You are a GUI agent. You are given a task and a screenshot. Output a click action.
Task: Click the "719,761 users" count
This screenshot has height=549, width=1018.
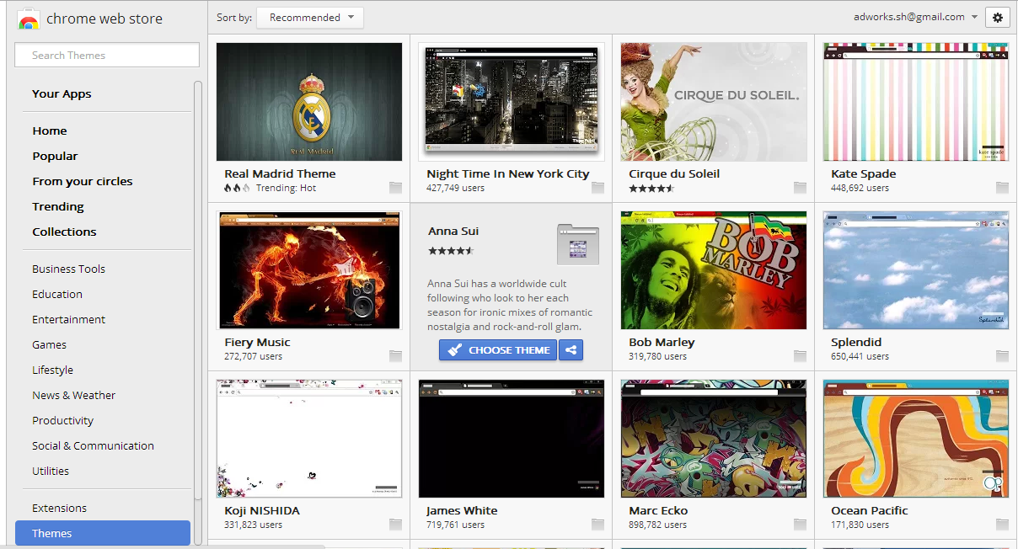tap(456, 525)
